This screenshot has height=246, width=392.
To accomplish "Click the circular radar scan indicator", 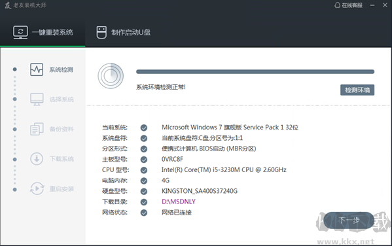I will click(x=111, y=76).
